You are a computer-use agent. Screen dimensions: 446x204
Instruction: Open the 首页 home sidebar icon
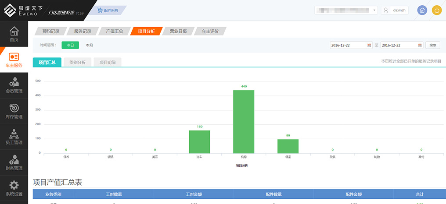click(x=14, y=34)
